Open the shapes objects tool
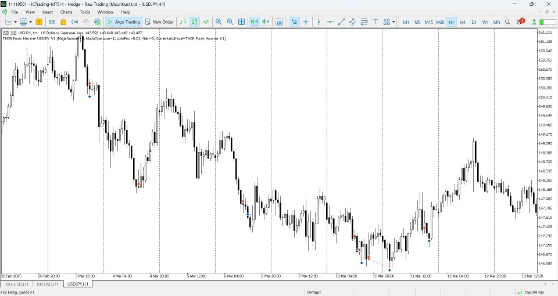The width and height of the screenshot is (558, 296). click(x=387, y=22)
